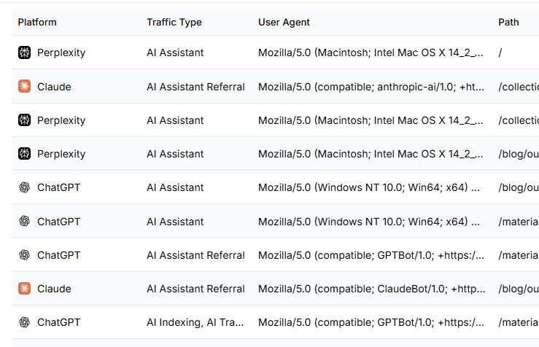The width and height of the screenshot is (539, 347).
Task: Select the /collecti path in the Claude row
Action: pos(519,87)
